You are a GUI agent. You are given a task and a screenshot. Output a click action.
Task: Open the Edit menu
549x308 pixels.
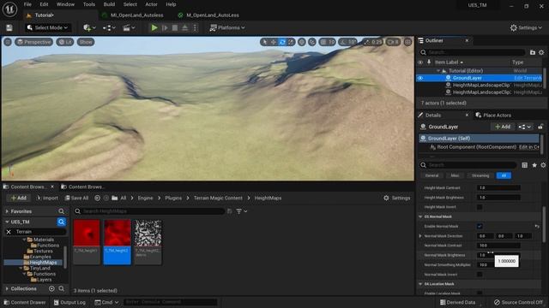pyautogui.click(x=44, y=4)
